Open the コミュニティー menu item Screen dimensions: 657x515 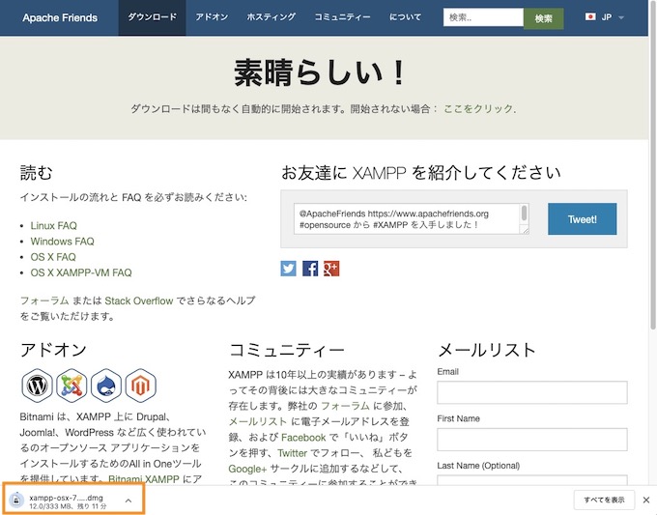click(342, 17)
